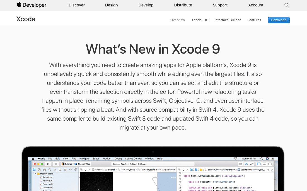Click updateWithContentType in the jump bar
This screenshot has height=191, width=307.
[252, 170]
